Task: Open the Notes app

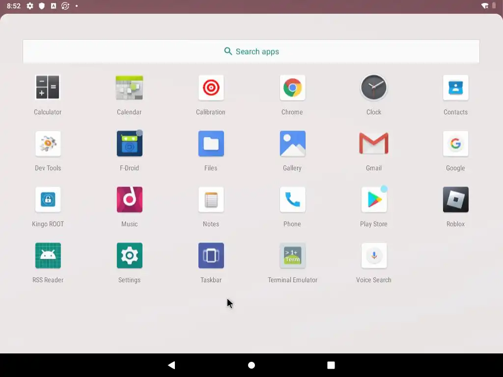Action: click(211, 199)
